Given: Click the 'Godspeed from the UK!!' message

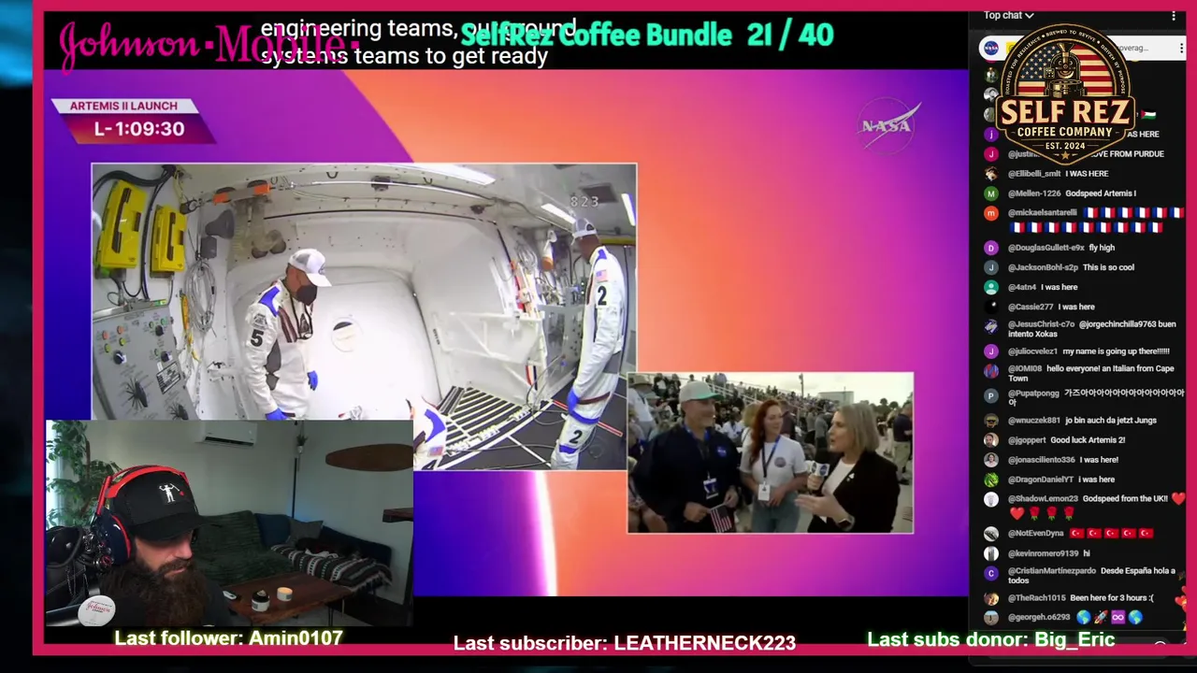Looking at the screenshot, I should [1124, 499].
